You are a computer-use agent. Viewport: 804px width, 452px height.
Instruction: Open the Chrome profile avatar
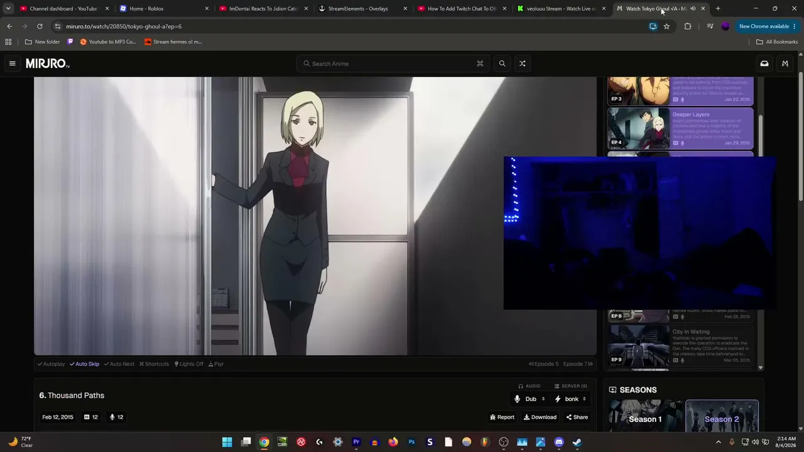[x=725, y=26]
